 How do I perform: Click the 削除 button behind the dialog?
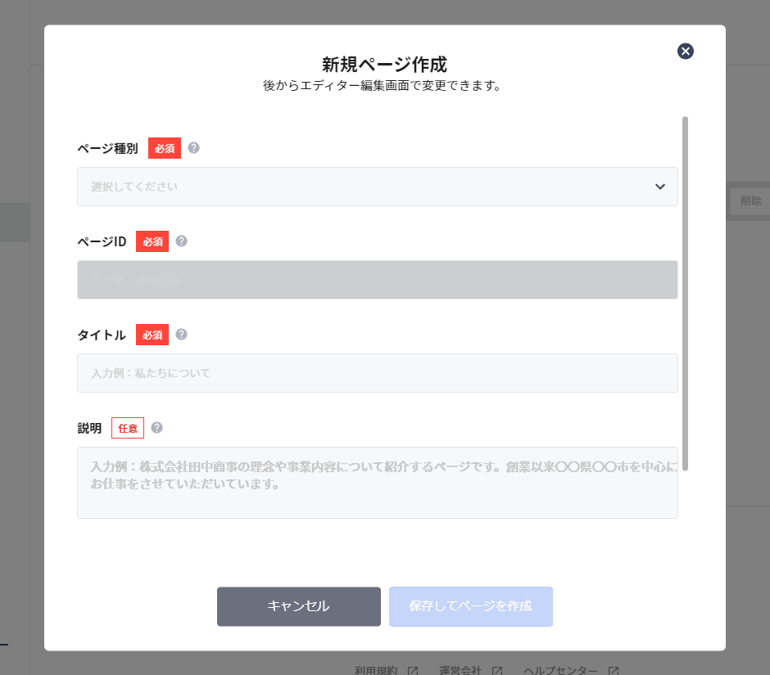[x=750, y=200]
